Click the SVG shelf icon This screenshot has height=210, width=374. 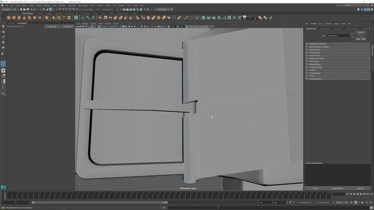(x=69, y=17)
